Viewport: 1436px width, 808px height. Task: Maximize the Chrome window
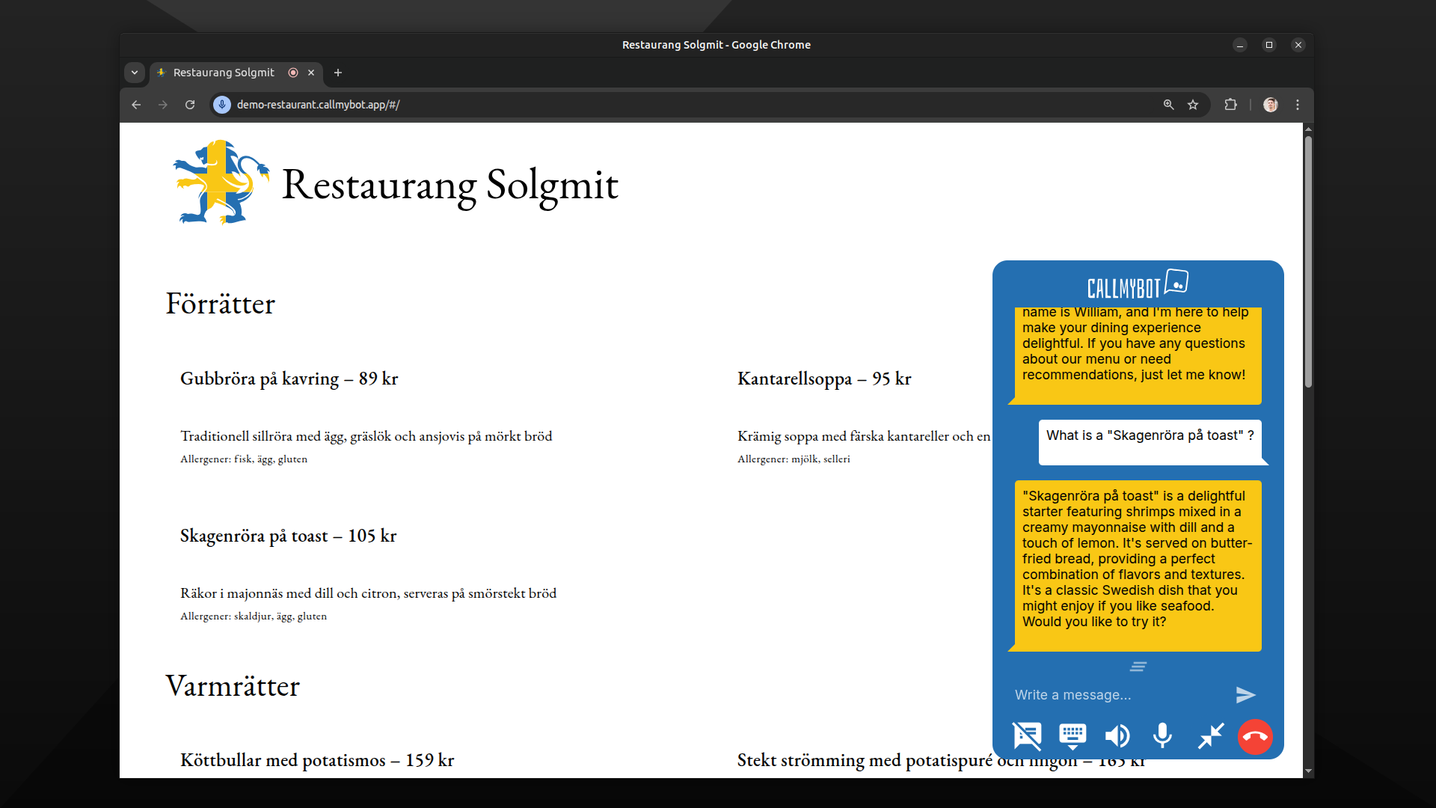1269,45
